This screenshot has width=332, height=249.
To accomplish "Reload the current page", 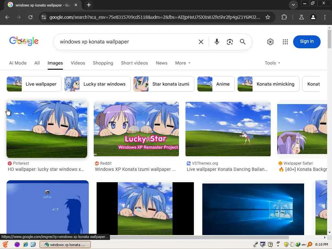I will [x=30, y=17].
